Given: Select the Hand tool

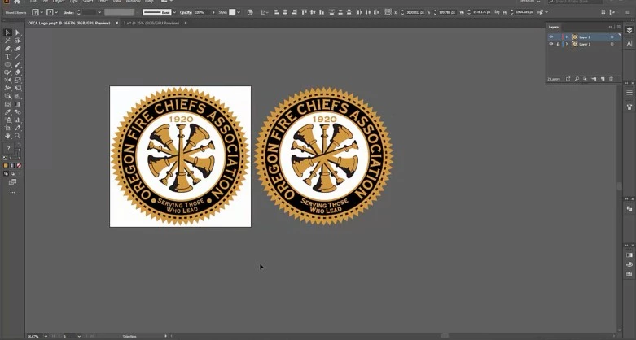Looking at the screenshot, I should [x=7, y=136].
